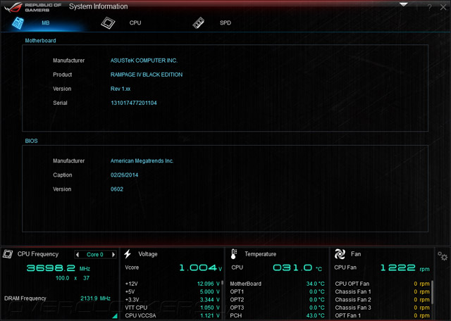The image size is (451, 321).
Task: Select previous core with left arrow
Action: tap(77, 254)
